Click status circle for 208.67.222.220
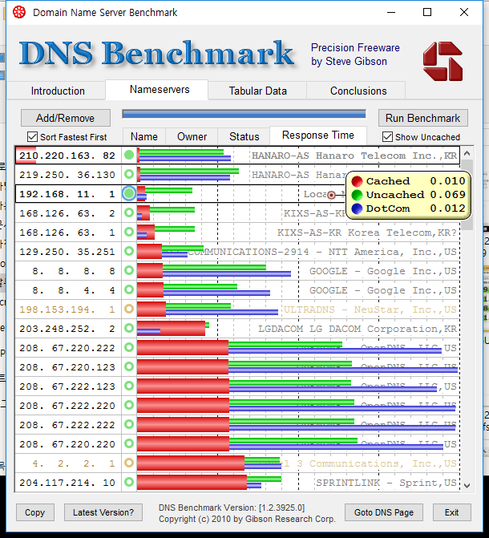Viewport: 489px width, 538px height. point(129,405)
